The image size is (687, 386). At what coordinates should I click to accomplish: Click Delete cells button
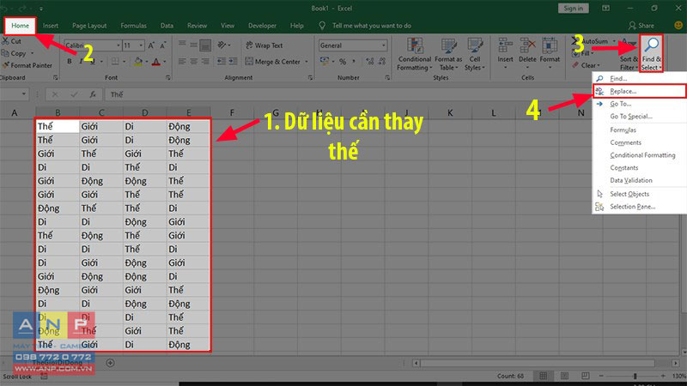pyautogui.click(x=527, y=54)
